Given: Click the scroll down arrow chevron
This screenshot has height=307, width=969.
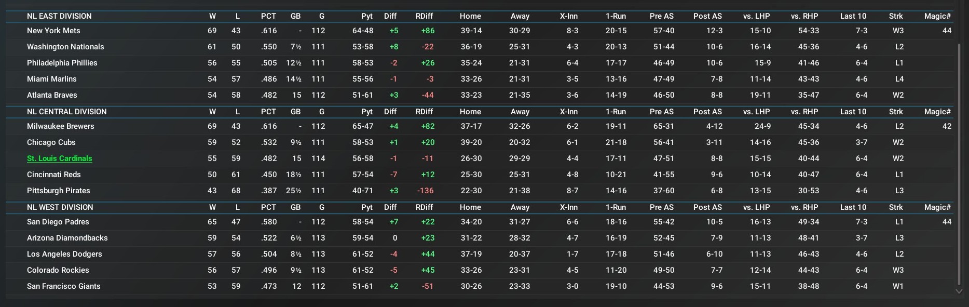Looking at the screenshot, I should tap(959, 291).
